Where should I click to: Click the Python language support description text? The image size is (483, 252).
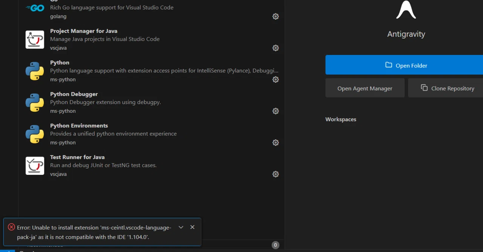164,71
